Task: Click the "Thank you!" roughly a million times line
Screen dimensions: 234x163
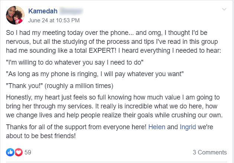Action: tap(59, 86)
